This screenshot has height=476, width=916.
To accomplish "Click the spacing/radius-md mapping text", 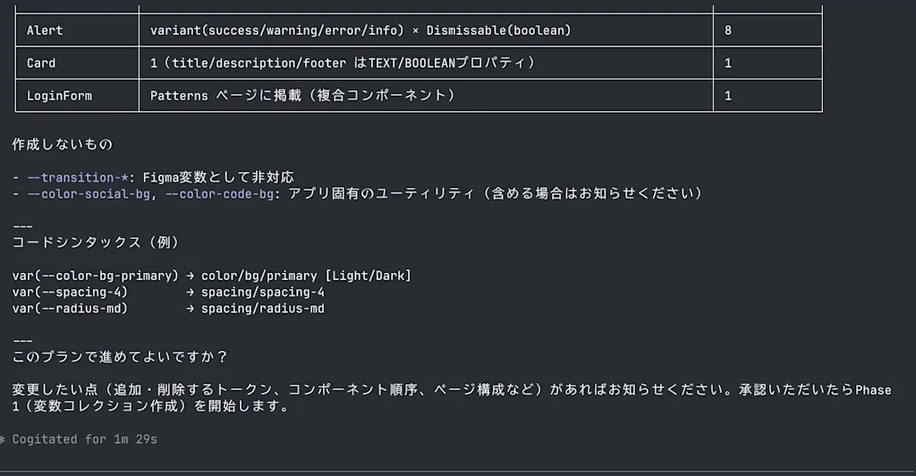I will pos(263,309).
